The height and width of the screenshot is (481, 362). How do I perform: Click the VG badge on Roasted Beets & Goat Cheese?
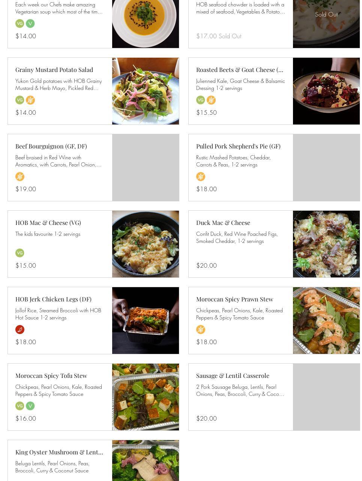coord(201,100)
